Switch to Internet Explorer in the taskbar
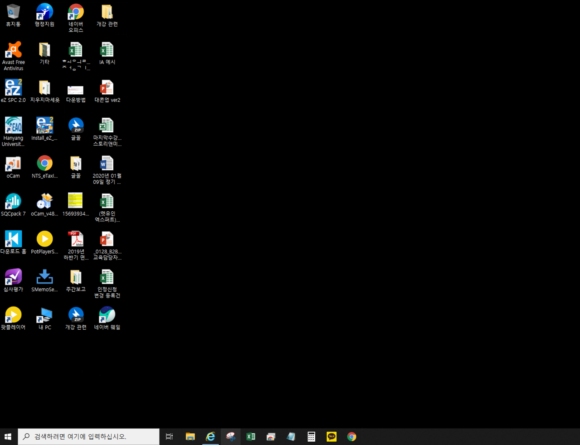Screen dimensions: 580x445 point(210,437)
